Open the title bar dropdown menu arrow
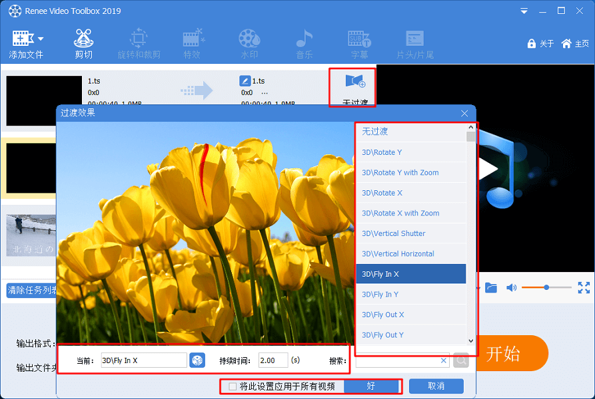Image resolution: width=595 pixels, height=399 pixels. [523, 11]
